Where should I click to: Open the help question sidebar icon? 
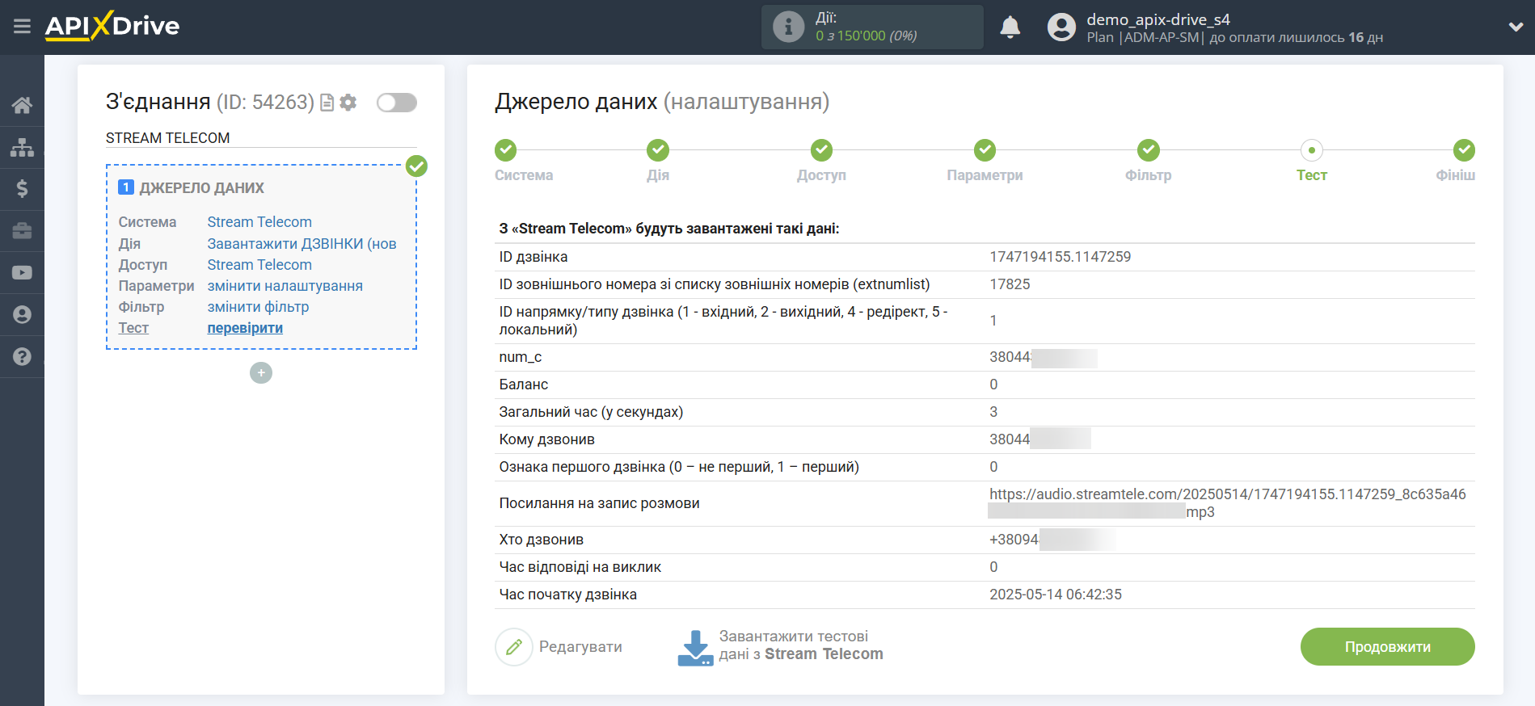pyautogui.click(x=22, y=357)
